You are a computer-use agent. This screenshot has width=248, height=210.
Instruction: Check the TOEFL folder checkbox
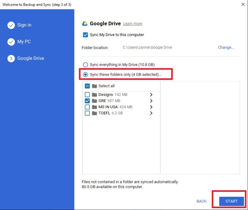[x=87, y=113]
